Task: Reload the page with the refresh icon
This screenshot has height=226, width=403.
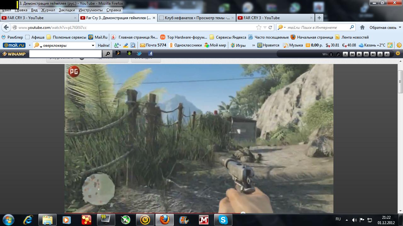Action: pos(270,27)
